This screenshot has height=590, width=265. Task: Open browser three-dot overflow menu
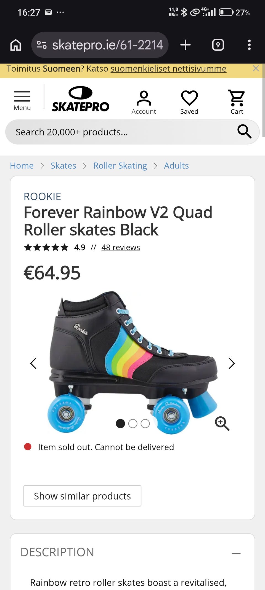click(249, 45)
